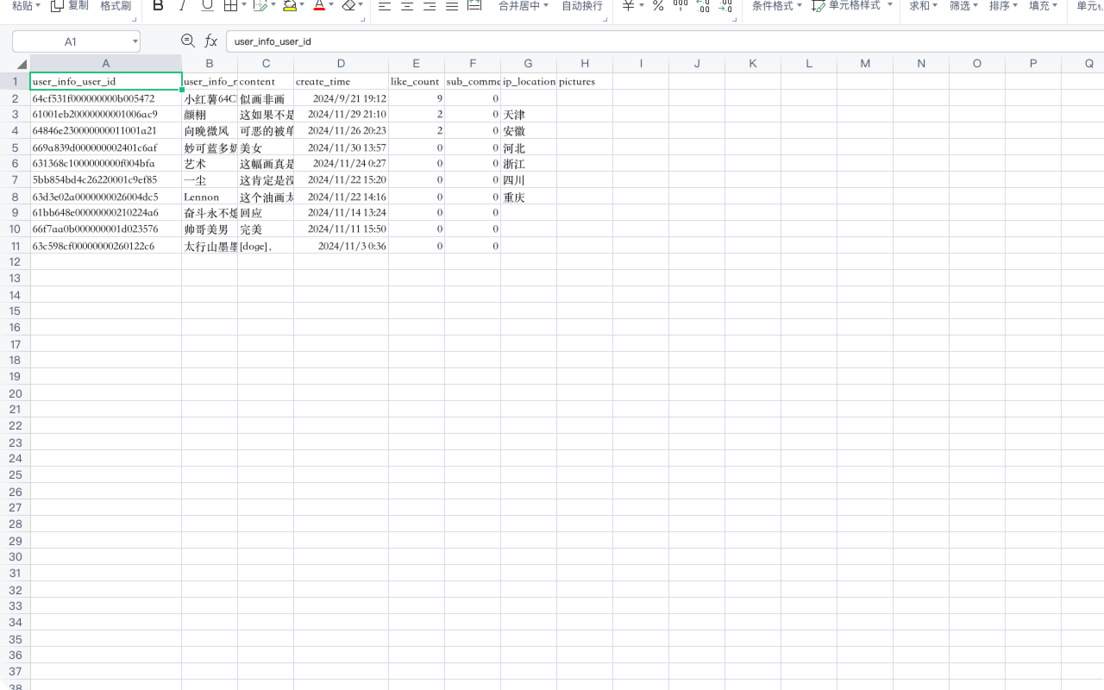Select row 5 header
Viewport: 1104px width, 690px height.
click(15, 147)
